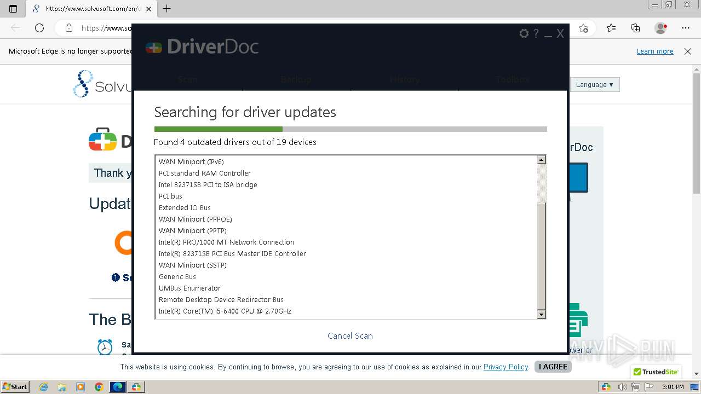Open a new browser tab
701x394 pixels.
(x=167, y=9)
